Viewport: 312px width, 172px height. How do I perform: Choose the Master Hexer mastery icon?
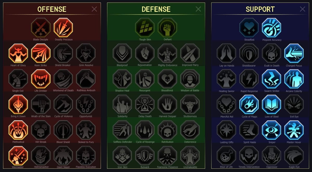point(294,130)
